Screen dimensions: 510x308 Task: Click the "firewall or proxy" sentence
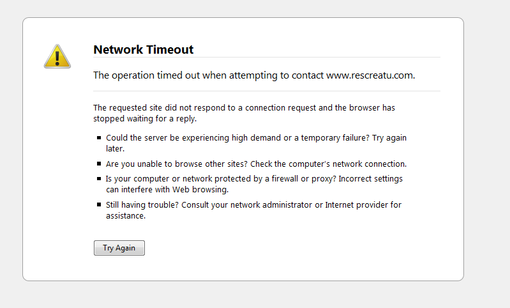click(254, 179)
